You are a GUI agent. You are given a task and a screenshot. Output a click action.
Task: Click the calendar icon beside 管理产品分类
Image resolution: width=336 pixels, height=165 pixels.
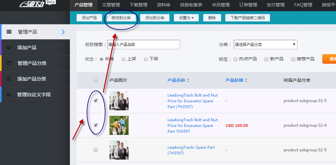(9, 63)
